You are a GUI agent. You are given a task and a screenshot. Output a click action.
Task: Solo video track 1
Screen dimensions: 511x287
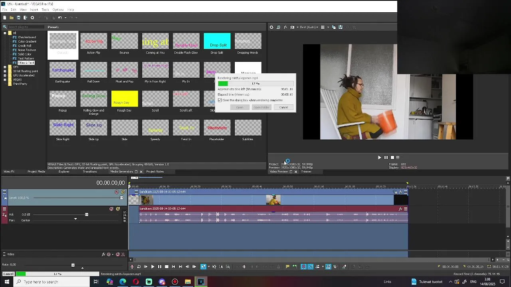(123, 192)
